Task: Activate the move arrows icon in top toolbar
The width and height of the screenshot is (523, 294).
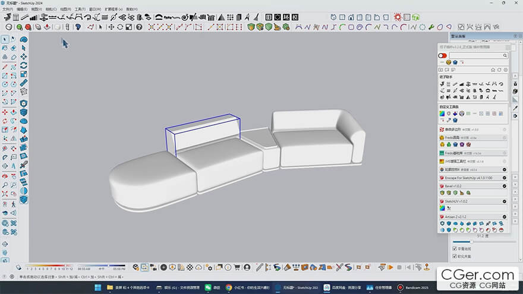Action: coord(111,27)
